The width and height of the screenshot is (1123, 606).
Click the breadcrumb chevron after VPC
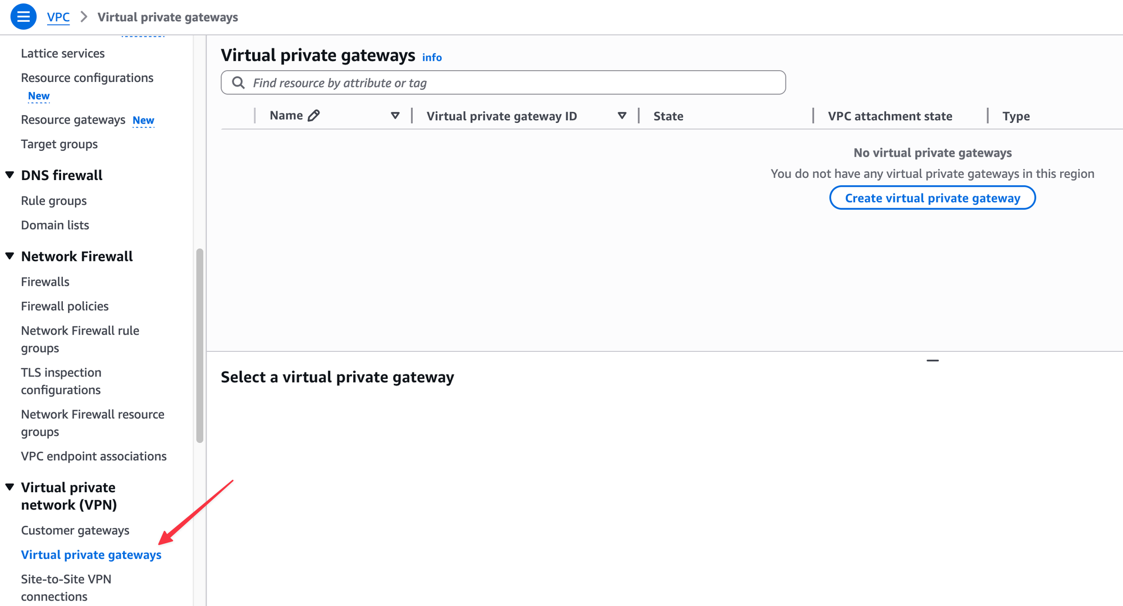pyautogui.click(x=84, y=17)
